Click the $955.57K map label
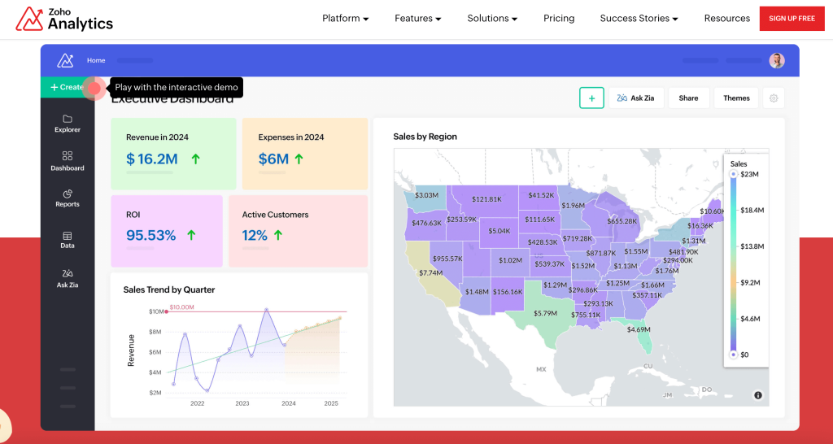The image size is (833, 444). (x=447, y=259)
